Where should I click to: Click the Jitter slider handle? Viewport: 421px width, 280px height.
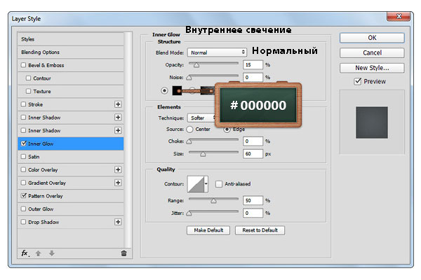189,213
